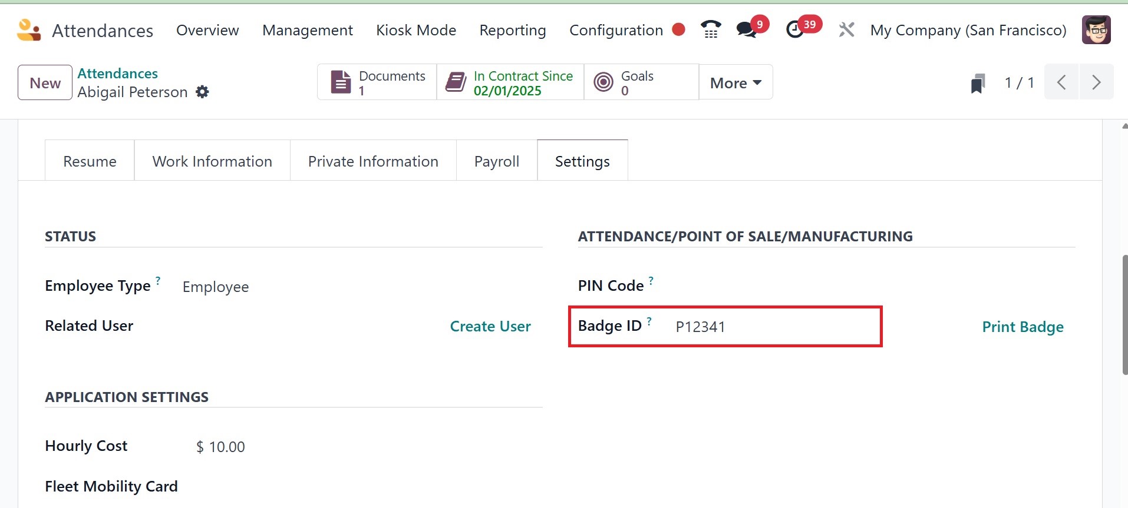Click the Print Badge link
Screen dimensions: 1128x508
click(1023, 327)
